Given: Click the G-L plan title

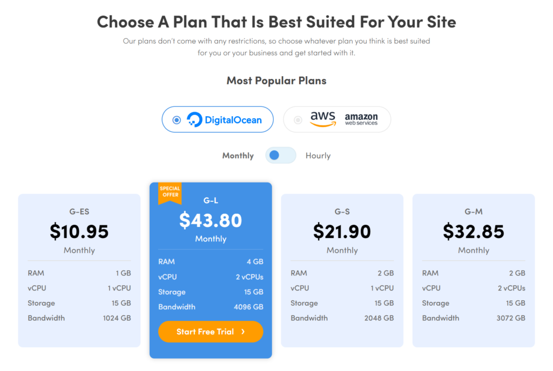Looking at the screenshot, I should pos(211,200).
